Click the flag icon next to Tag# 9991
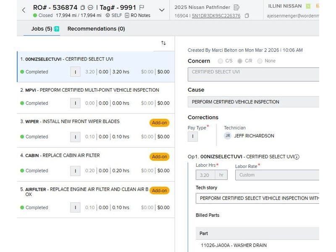This screenshot has height=252, width=336. click(x=142, y=8)
